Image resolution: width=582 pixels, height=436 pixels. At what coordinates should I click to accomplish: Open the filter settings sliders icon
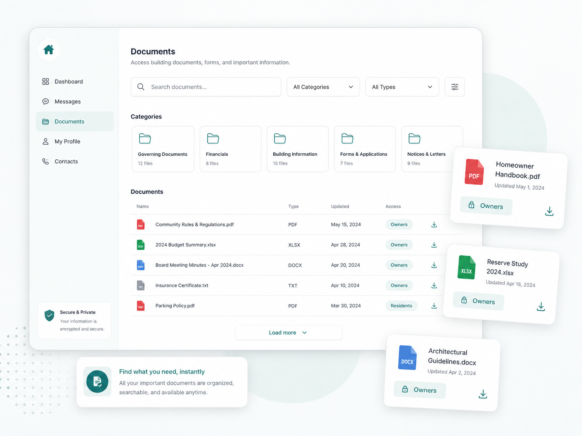(455, 87)
